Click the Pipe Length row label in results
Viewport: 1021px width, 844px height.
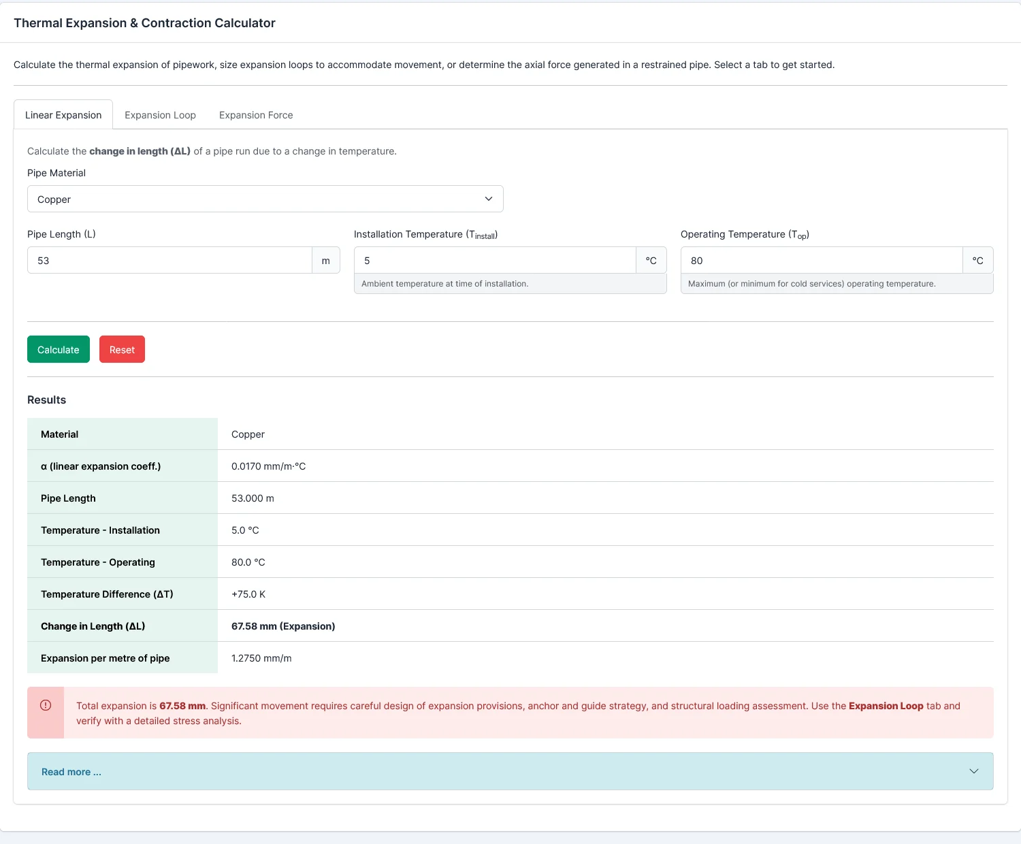tap(68, 498)
